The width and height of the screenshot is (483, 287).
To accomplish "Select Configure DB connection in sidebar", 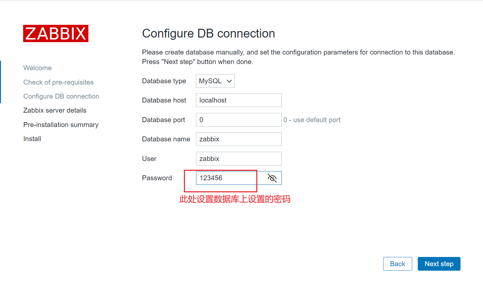I will pyautogui.click(x=61, y=96).
